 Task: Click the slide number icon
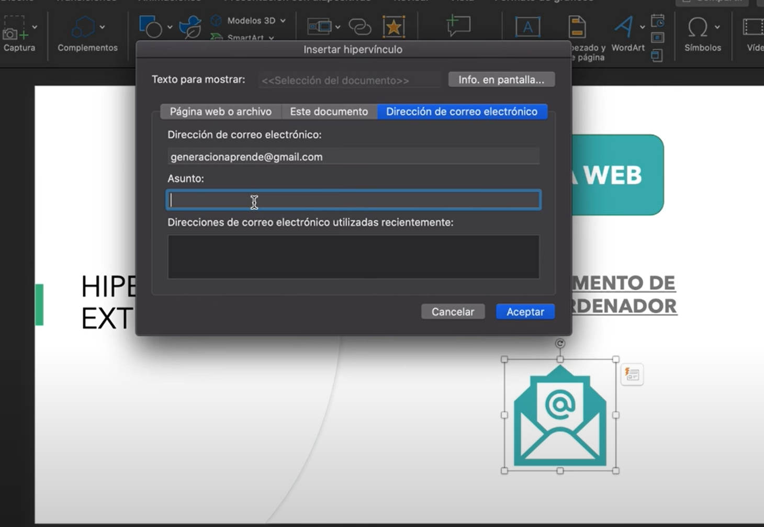tap(658, 38)
